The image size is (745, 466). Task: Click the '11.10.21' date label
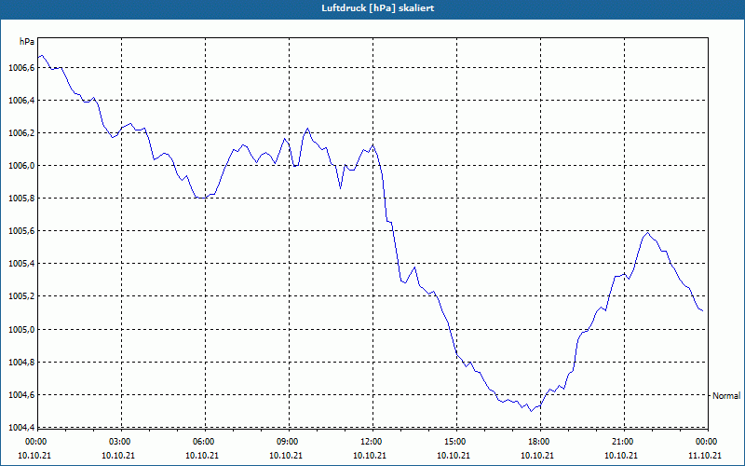[705, 456]
